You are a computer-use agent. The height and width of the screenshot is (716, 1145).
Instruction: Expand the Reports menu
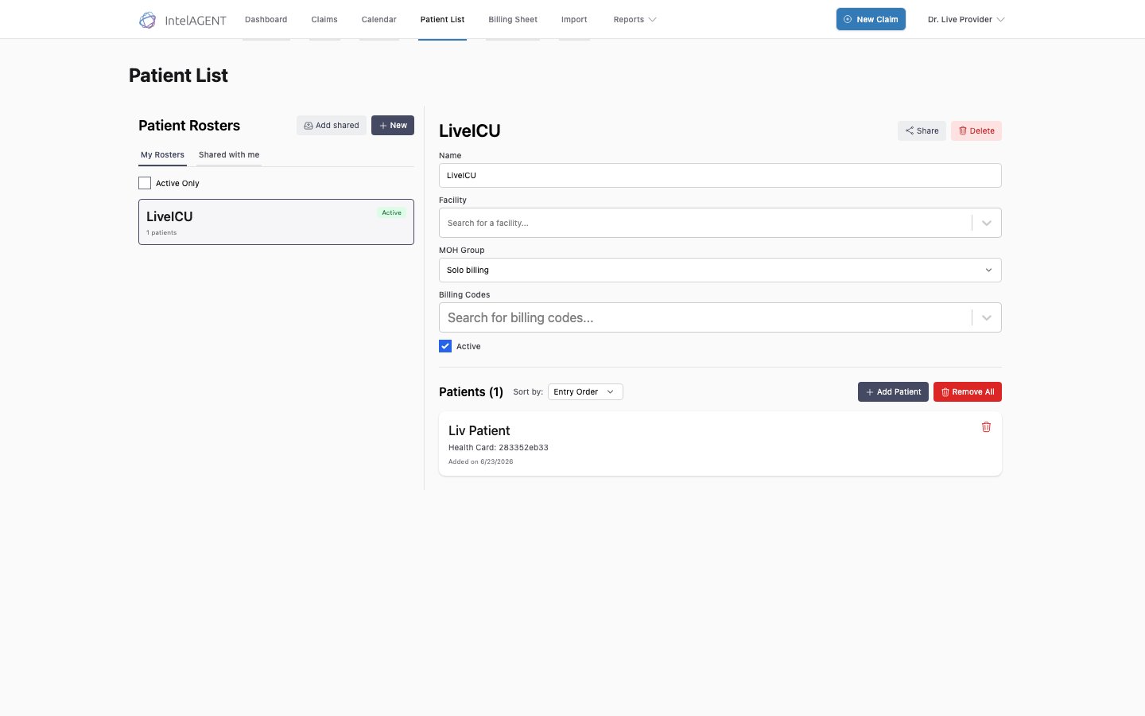click(x=635, y=19)
